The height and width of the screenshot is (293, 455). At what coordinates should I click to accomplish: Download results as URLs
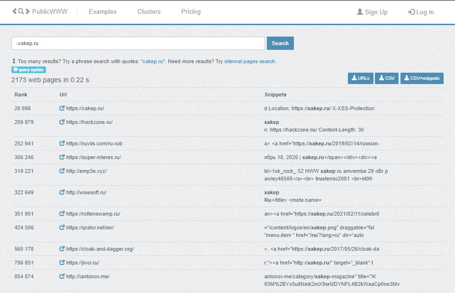(x=360, y=78)
